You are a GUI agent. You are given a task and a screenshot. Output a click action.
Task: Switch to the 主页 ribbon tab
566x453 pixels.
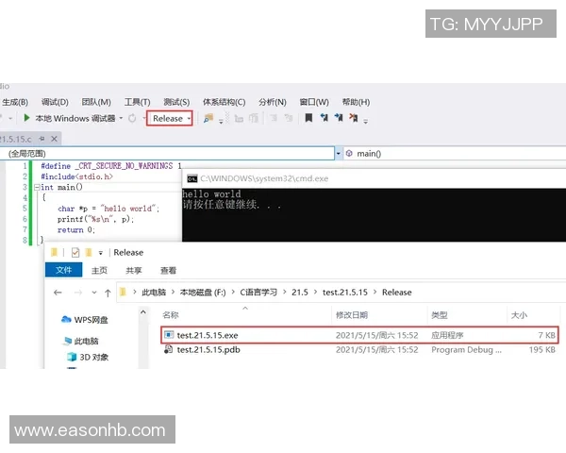[99, 270]
